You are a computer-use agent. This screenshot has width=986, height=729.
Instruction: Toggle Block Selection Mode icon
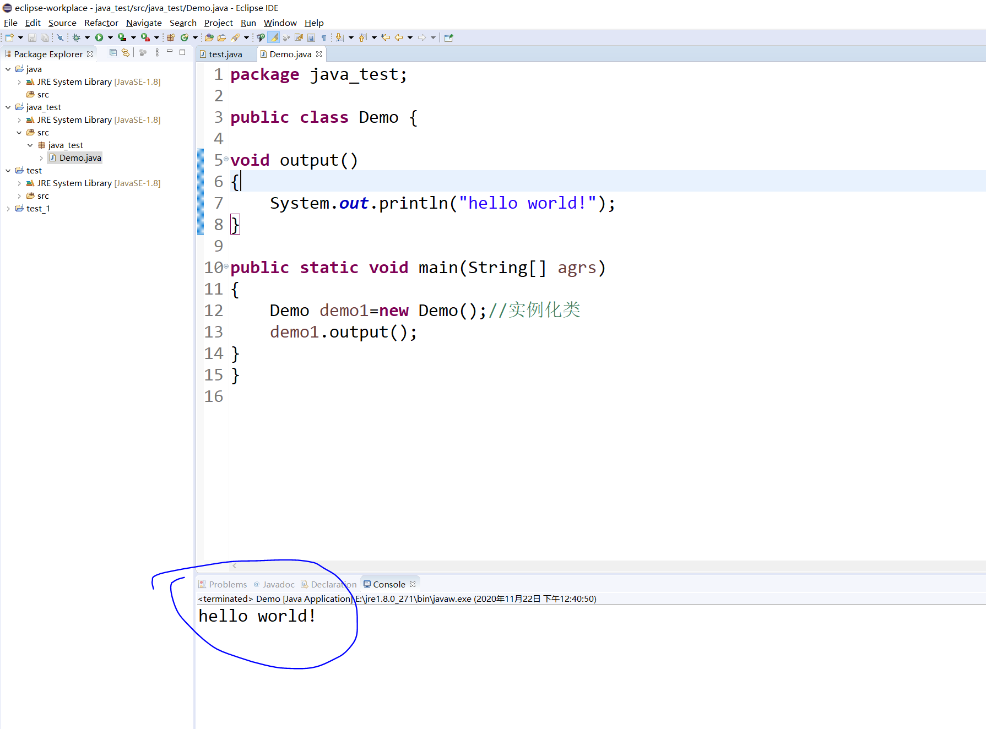(311, 37)
